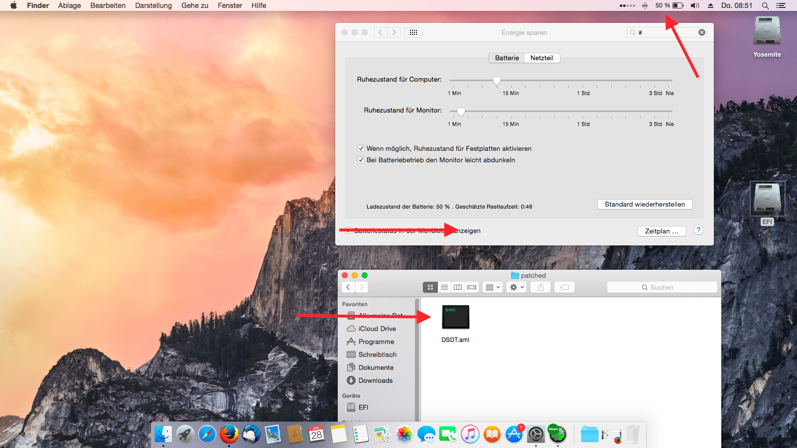Open System Preferences from the Dock

coord(536,435)
